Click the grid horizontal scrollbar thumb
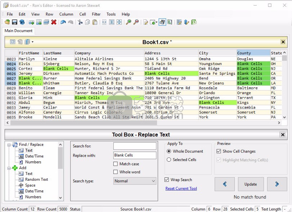Screen dimensions: 292x212 tap(84, 123)
